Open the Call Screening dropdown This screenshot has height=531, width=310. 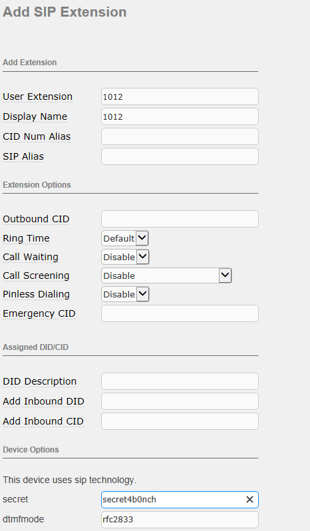tap(166, 275)
